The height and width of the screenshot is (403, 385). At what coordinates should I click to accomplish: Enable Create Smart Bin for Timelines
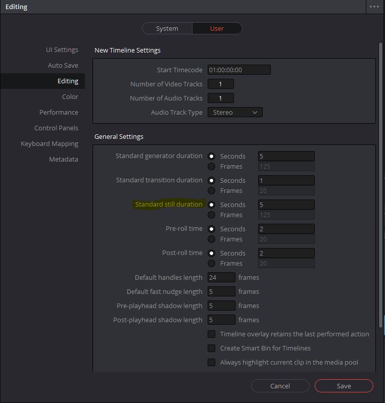(x=212, y=348)
